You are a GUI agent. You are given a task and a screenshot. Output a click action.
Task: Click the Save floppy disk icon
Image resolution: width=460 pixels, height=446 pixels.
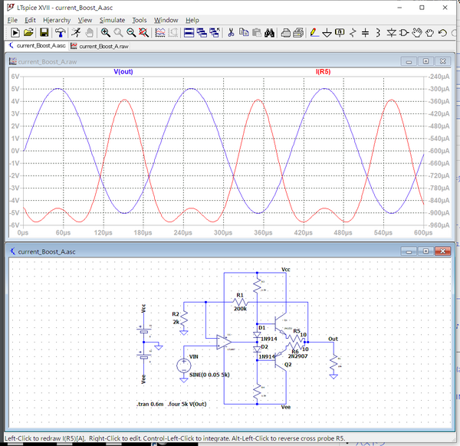point(44,33)
